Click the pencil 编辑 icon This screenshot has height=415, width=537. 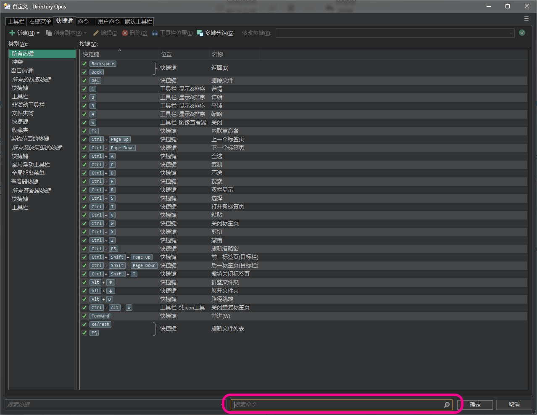96,33
